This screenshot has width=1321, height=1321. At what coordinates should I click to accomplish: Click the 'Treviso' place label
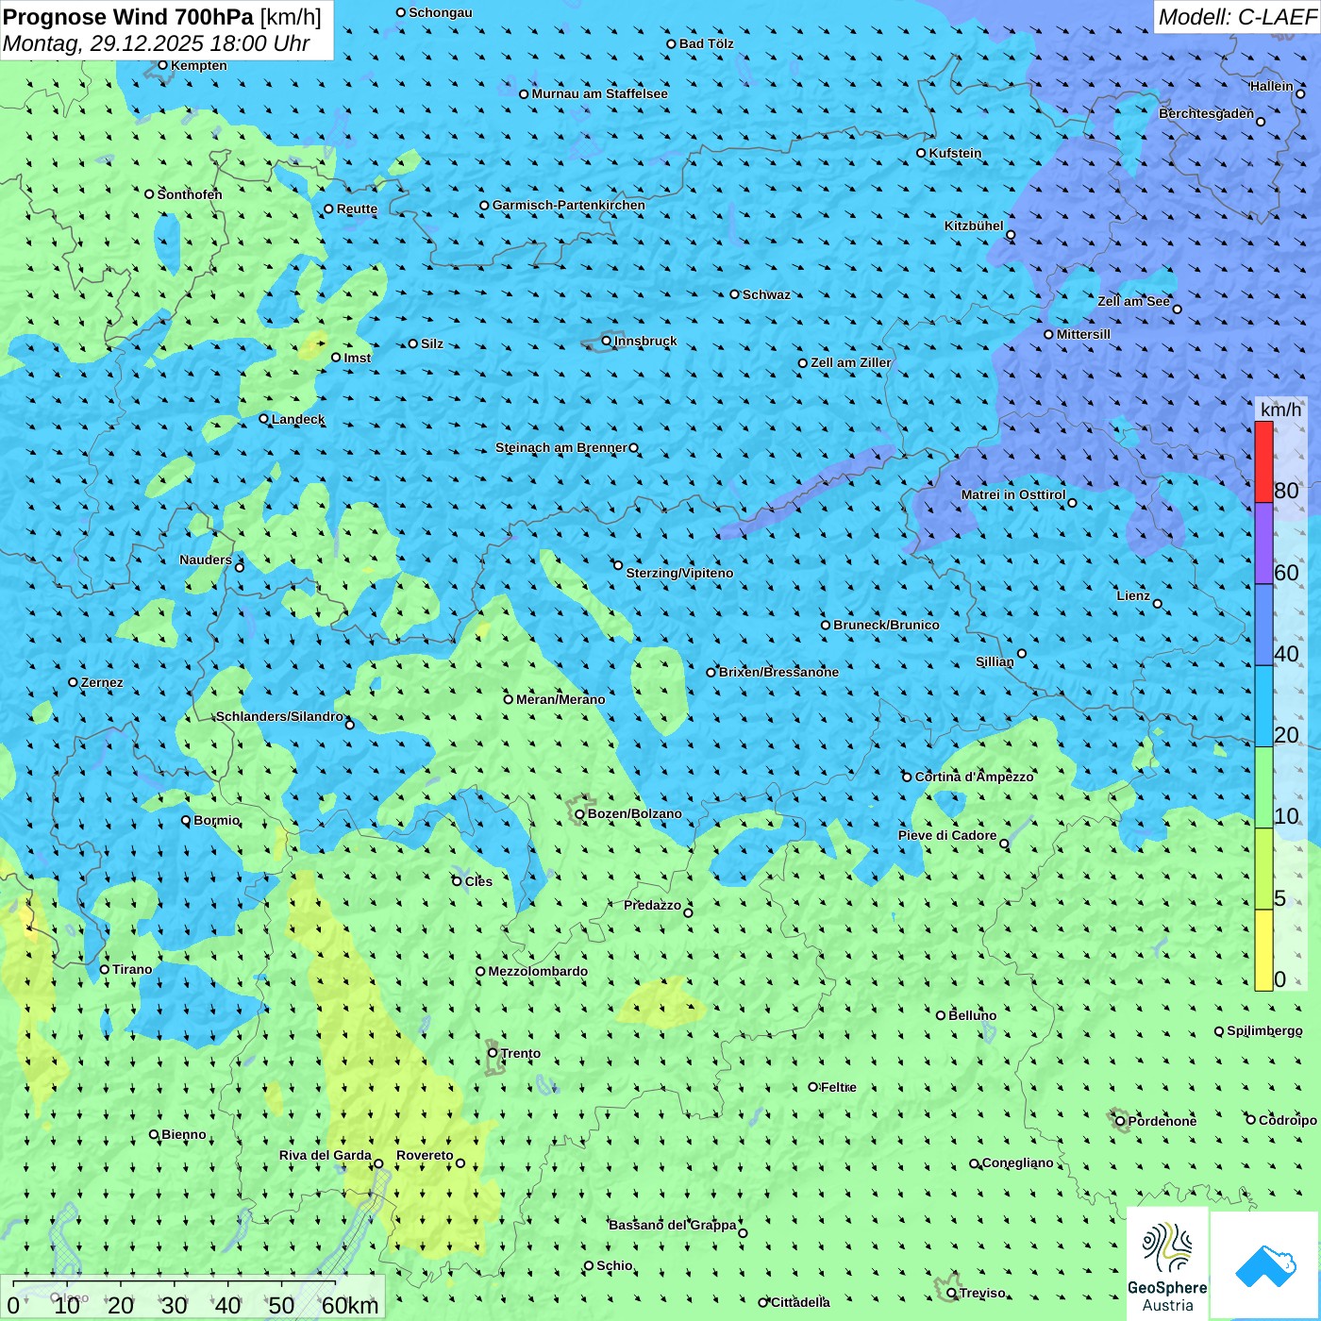982,1293
